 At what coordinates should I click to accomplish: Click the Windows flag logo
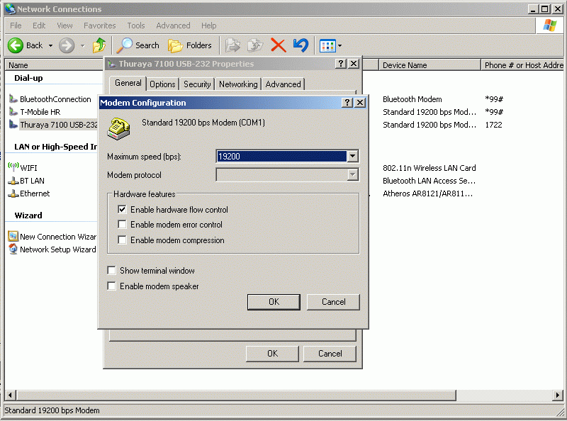click(550, 26)
